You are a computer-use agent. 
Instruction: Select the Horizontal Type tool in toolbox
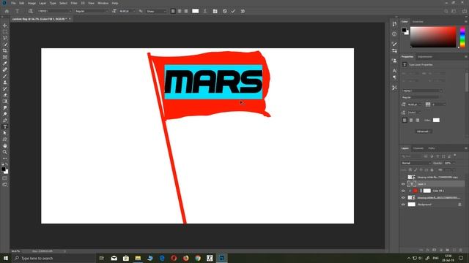coord(5,126)
